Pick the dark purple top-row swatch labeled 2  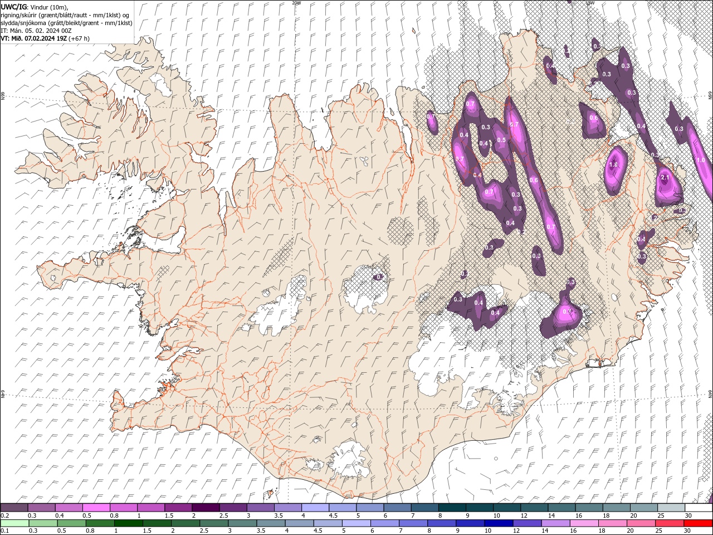205,508
